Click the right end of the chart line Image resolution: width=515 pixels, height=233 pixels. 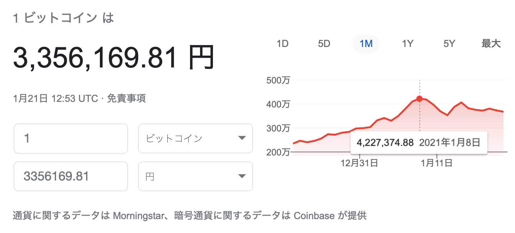click(x=503, y=112)
